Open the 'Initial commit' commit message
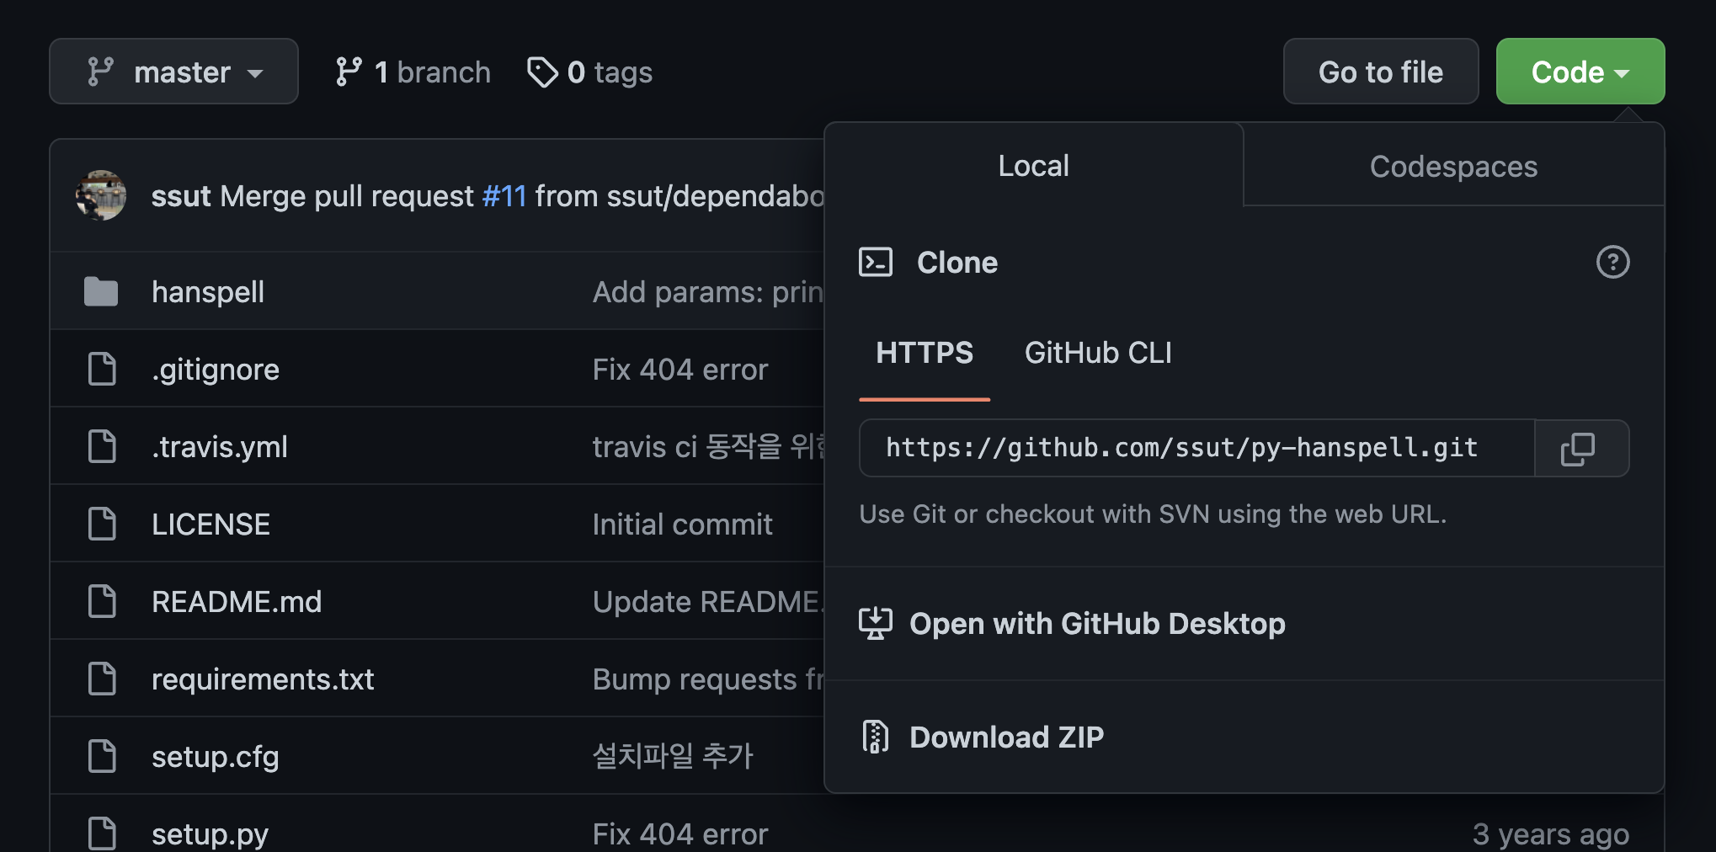Image resolution: width=1716 pixels, height=852 pixels. click(682, 525)
